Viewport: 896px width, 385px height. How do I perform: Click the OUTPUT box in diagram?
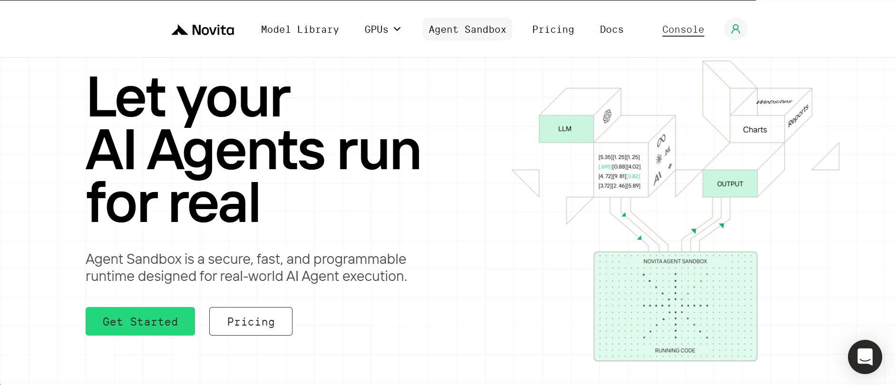(x=730, y=183)
